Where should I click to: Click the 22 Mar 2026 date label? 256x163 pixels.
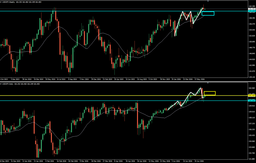coord(188,79)
